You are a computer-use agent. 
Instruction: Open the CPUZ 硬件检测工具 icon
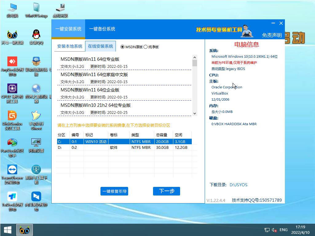pyautogui.click(x=12, y=94)
